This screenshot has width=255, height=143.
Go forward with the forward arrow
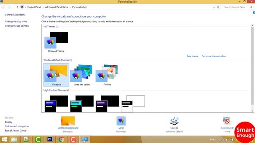pos(9,7)
